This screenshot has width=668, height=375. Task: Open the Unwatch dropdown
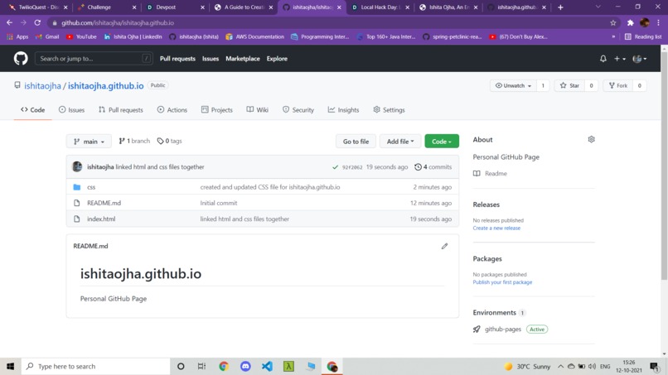tap(513, 85)
